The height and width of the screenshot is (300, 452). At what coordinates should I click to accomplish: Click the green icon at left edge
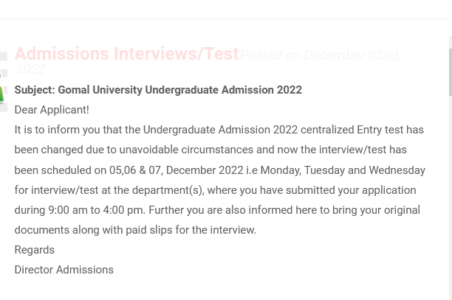tap(1, 89)
